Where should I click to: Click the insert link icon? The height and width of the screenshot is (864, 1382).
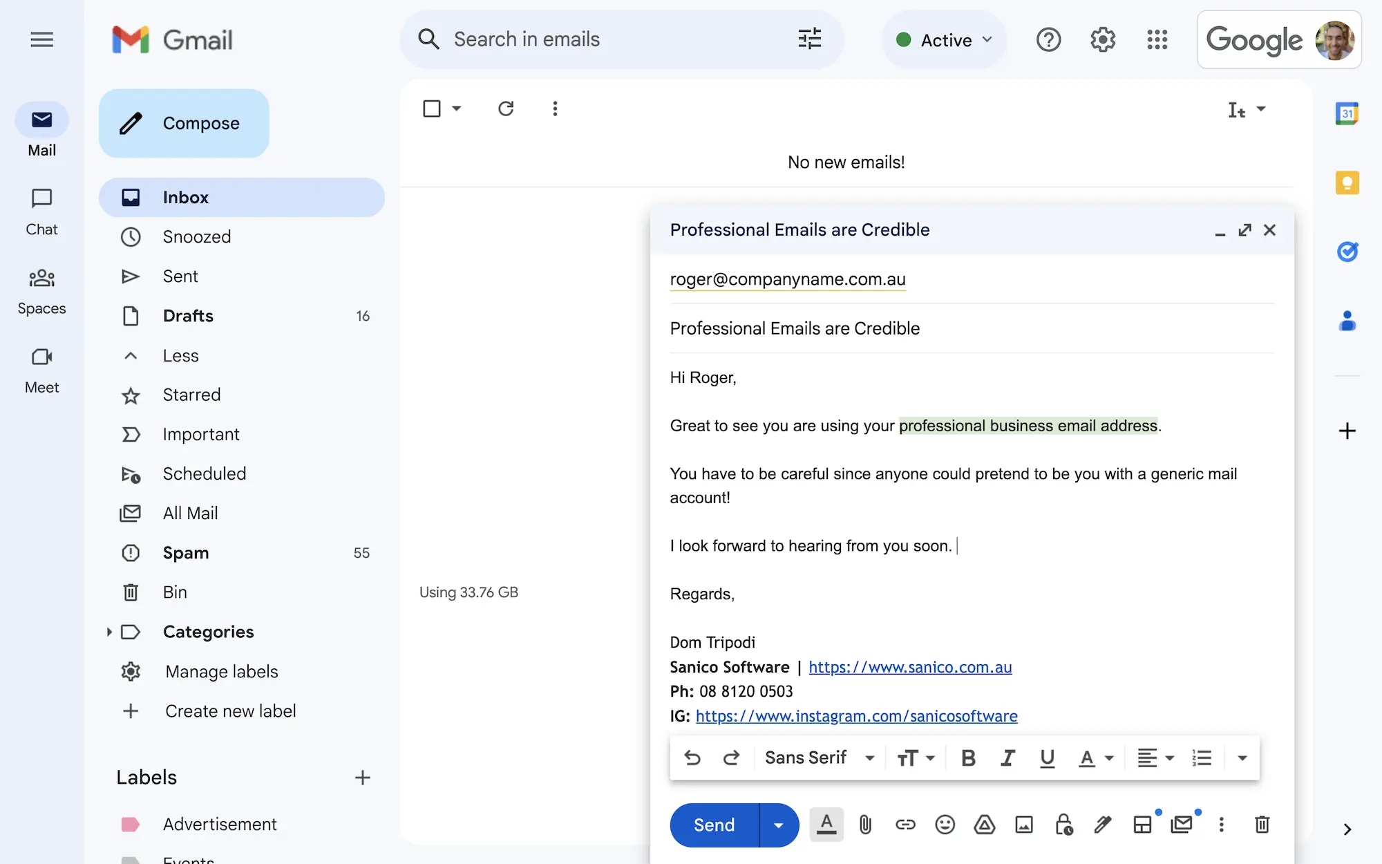click(903, 824)
